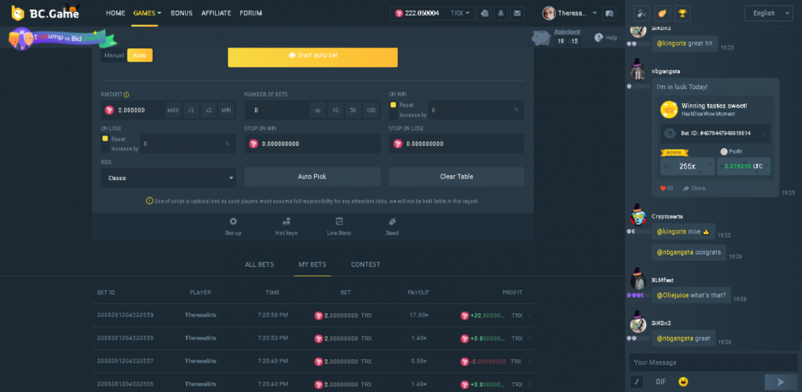Click the Clear Table button
This screenshot has height=392, width=802.
[x=456, y=177]
